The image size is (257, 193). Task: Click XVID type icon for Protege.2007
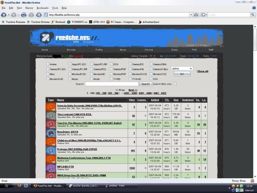point(51,151)
